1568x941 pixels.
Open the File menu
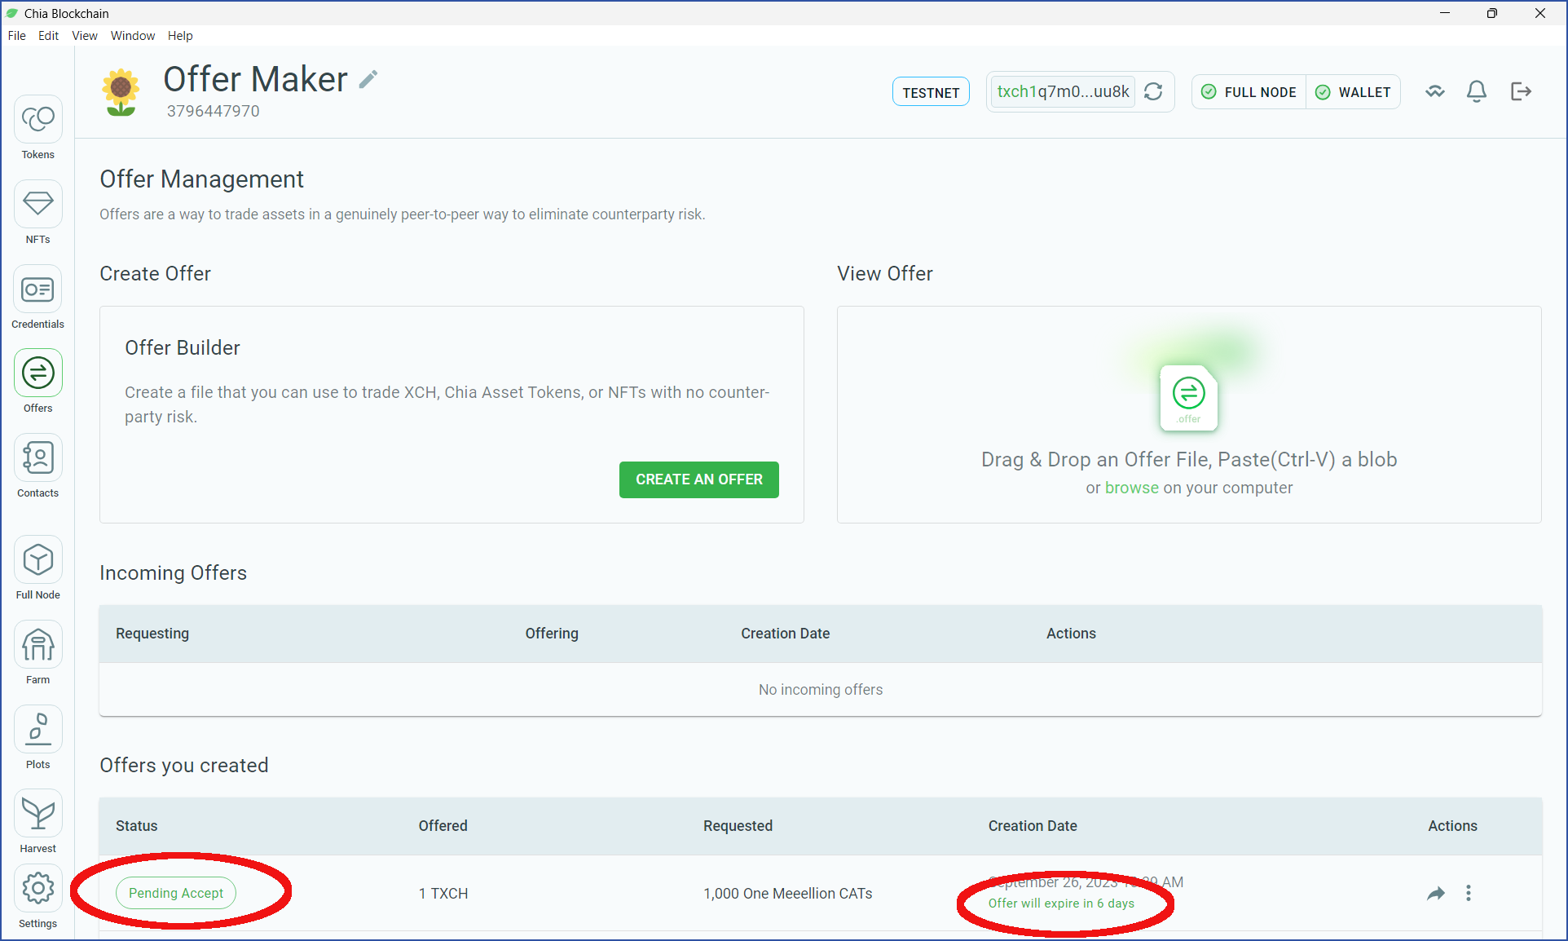pos(16,36)
